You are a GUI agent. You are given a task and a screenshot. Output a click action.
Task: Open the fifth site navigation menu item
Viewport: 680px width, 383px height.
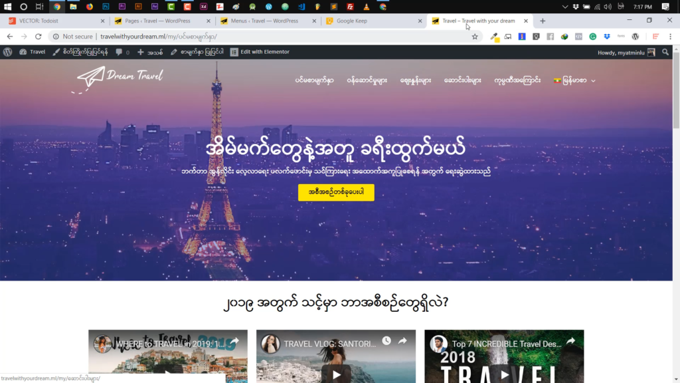517,80
